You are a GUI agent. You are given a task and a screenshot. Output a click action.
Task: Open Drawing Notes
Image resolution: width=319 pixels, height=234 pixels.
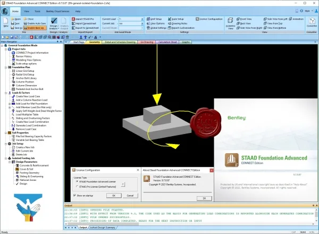pos(178,23)
